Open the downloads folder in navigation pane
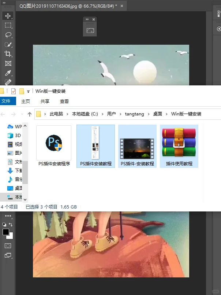The height and width of the screenshot is (295, 221). tap(15, 171)
